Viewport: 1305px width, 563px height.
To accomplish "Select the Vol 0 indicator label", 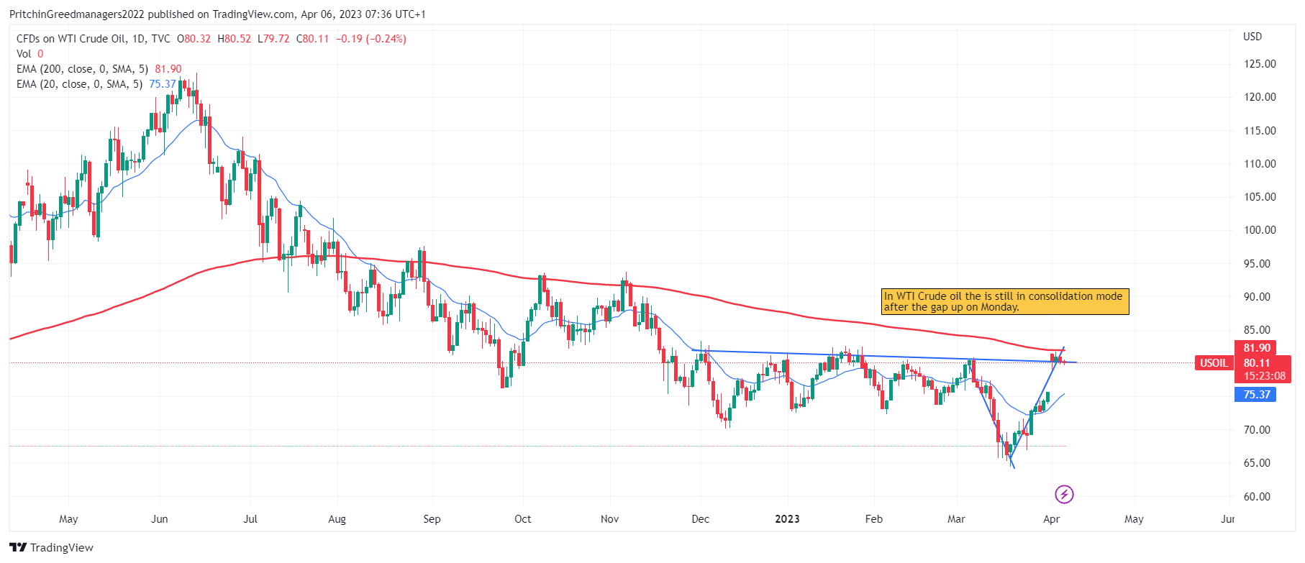I will tap(29, 54).
